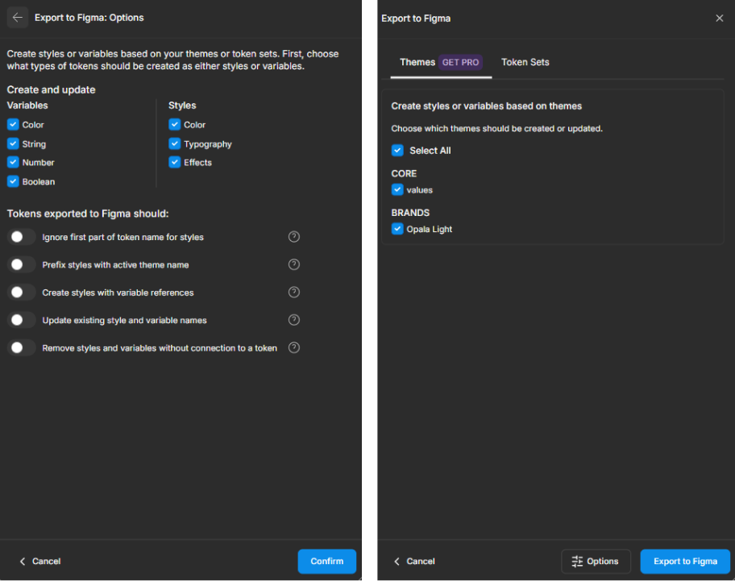Close the Export to Figma dialog

(x=719, y=18)
